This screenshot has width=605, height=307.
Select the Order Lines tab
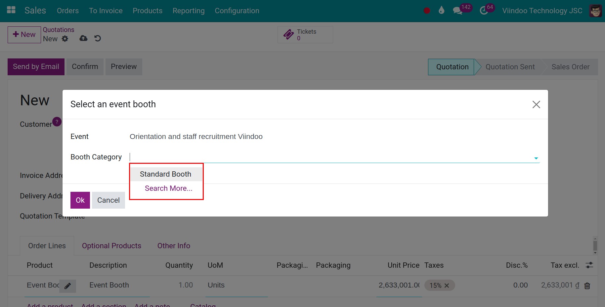click(47, 246)
